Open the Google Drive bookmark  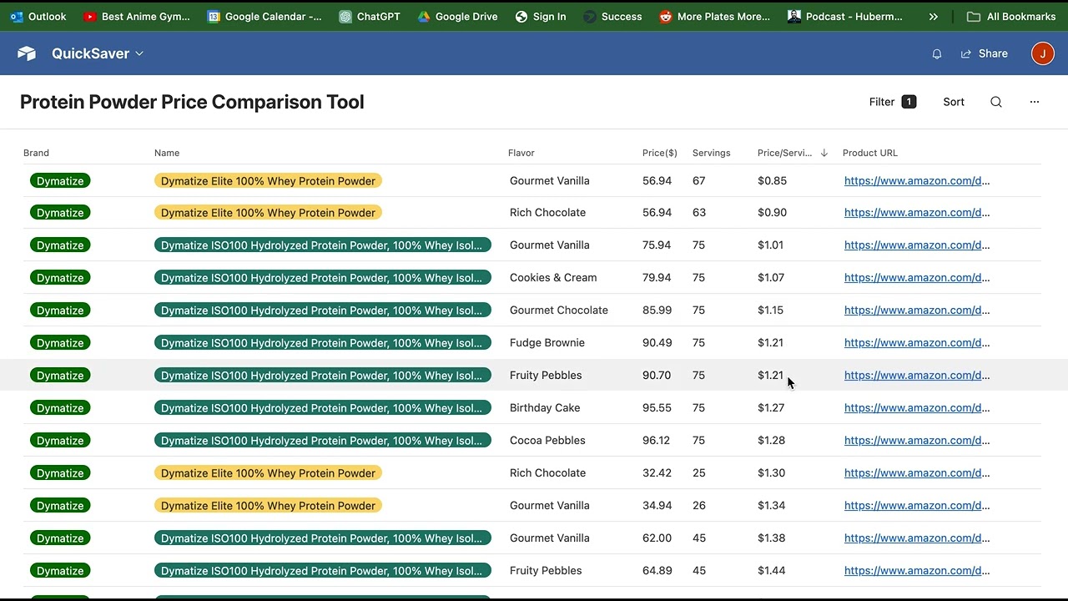(457, 16)
